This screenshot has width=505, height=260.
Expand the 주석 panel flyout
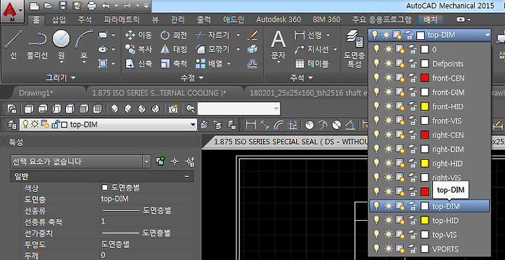[x=302, y=78]
